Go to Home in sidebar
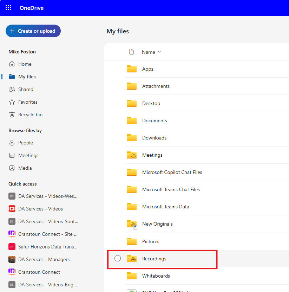Image resolution: width=289 pixels, height=292 pixels. coord(25,64)
